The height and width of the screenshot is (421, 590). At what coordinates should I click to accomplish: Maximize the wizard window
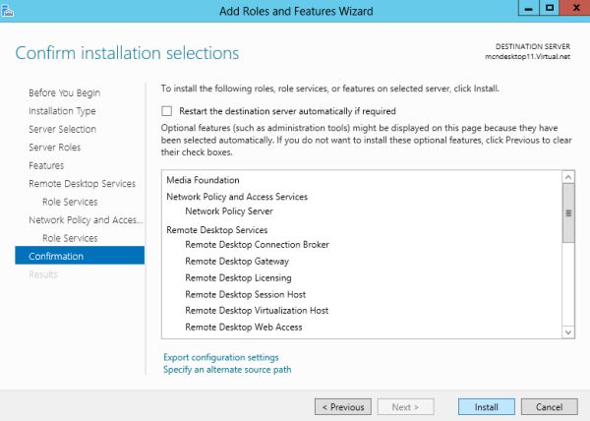(551, 8)
